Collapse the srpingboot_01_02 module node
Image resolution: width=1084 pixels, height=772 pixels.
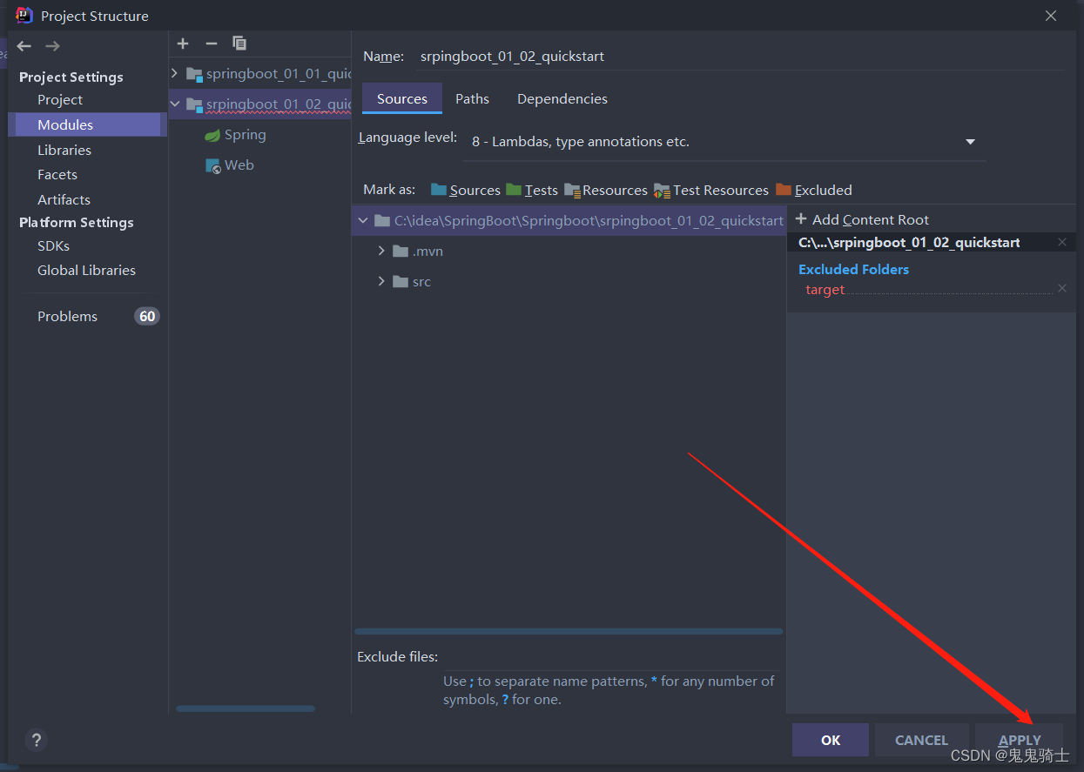[x=174, y=104]
